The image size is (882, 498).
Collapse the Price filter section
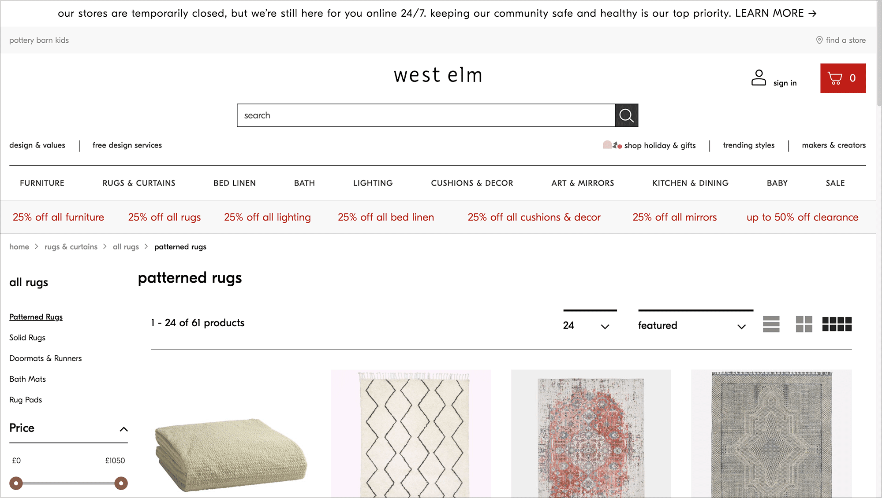pyautogui.click(x=124, y=429)
